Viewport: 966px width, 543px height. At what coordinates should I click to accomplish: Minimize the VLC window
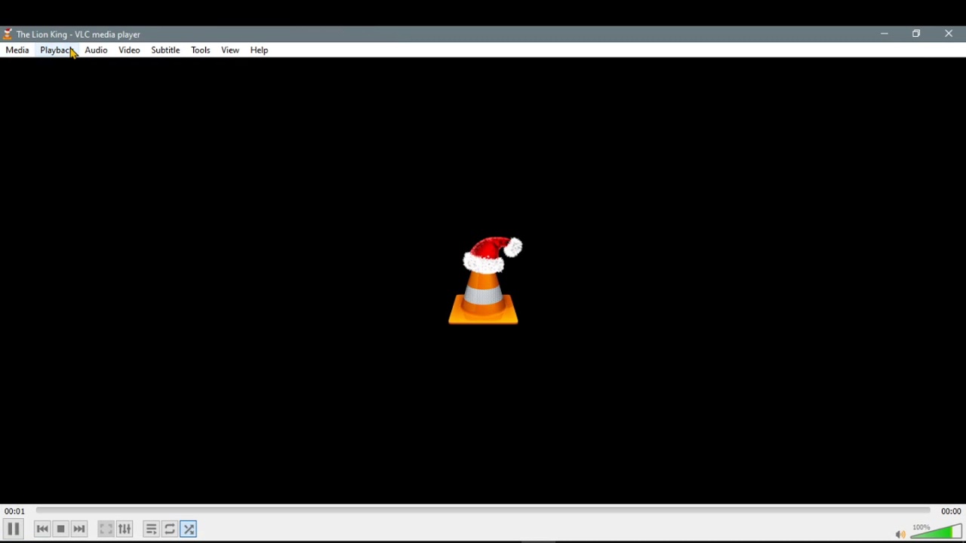tap(884, 34)
